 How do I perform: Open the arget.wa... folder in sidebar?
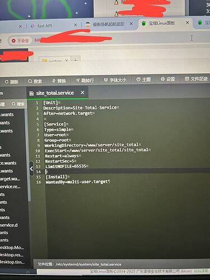click(10, 179)
